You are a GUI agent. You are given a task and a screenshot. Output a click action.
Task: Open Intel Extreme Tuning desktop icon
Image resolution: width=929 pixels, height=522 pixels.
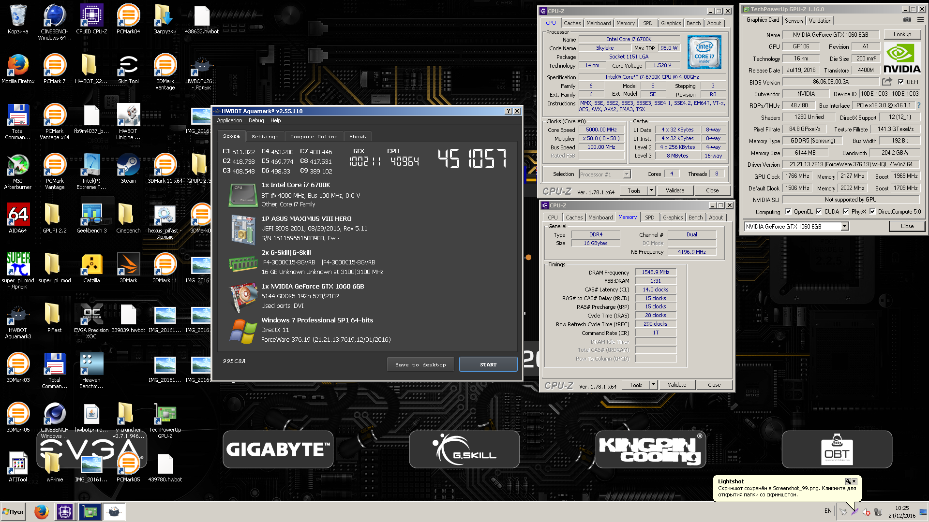(x=91, y=171)
